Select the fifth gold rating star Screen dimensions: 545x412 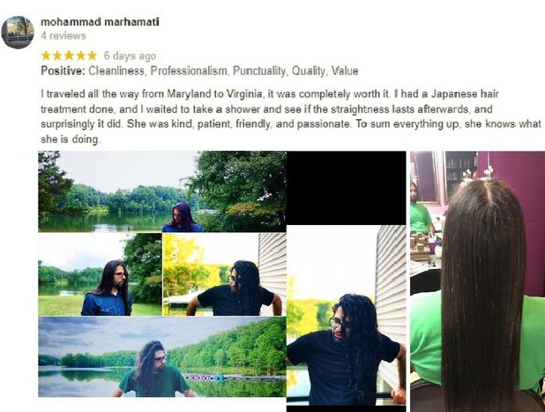pyautogui.click(x=92, y=56)
